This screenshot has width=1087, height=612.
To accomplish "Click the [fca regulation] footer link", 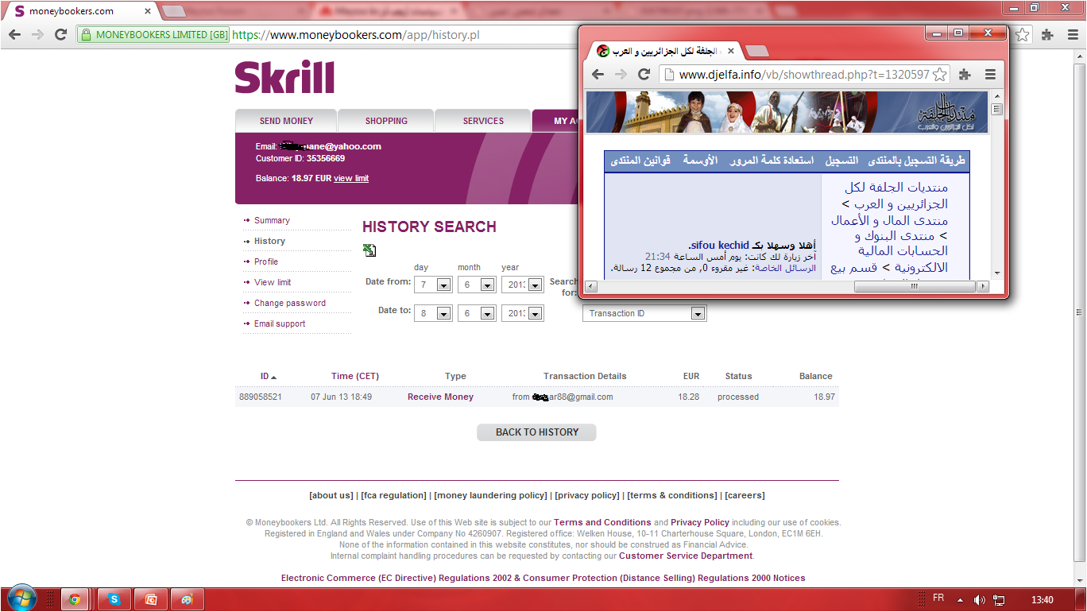I will point(393,495).
